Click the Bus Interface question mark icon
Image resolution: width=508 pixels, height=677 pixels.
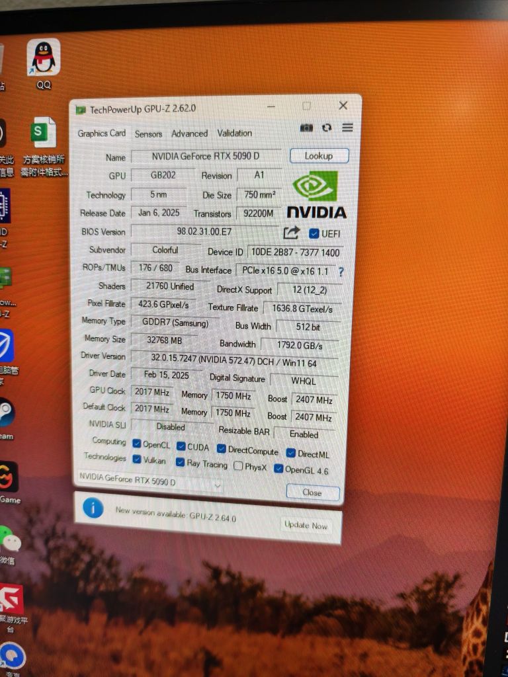pos(341,272)
